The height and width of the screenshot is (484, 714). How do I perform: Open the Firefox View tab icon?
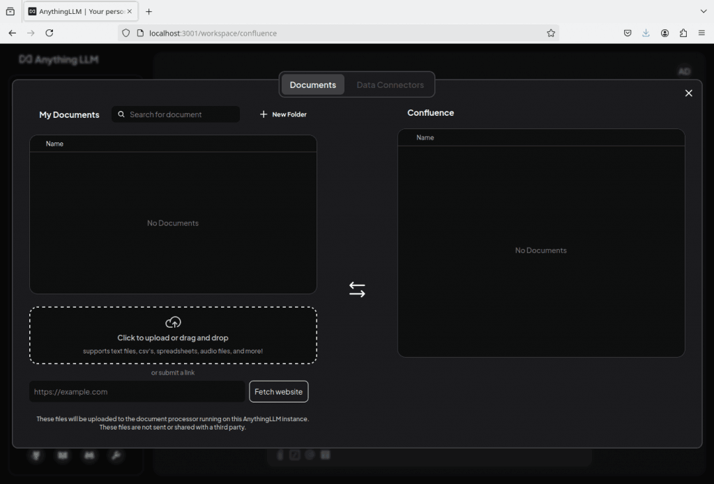[x=10, y=11]
